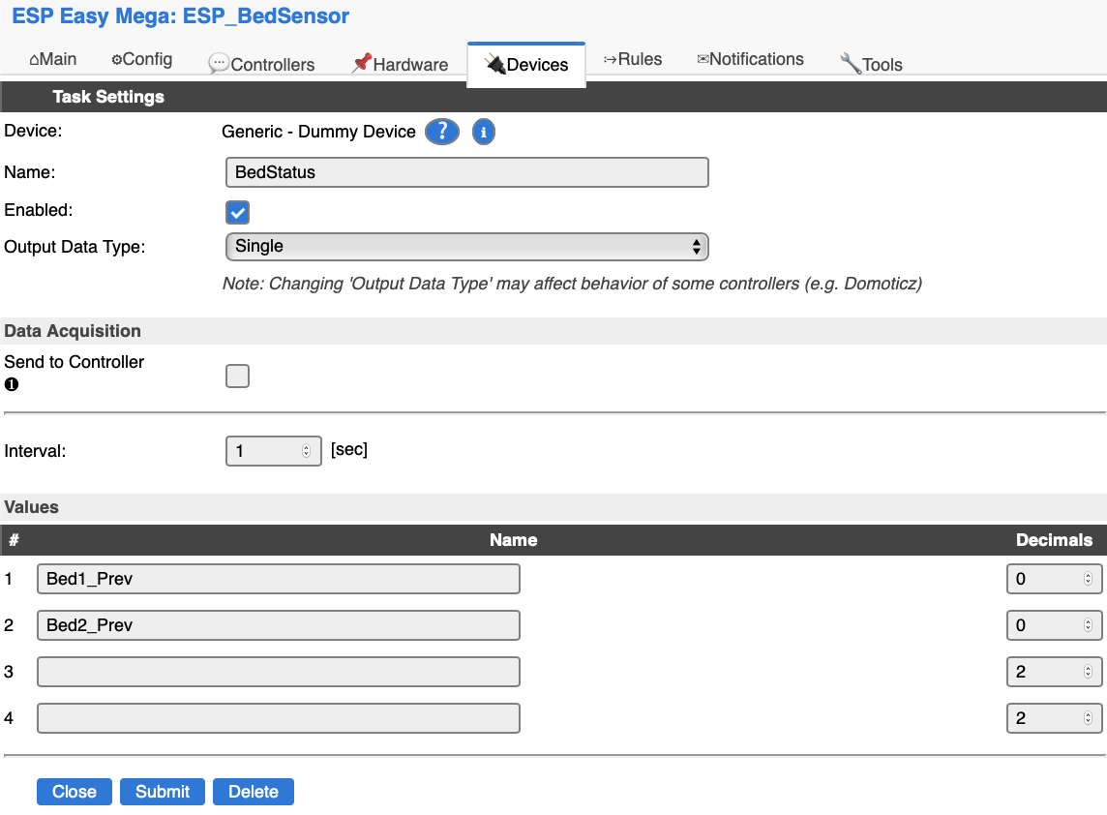This screenshot has height=815, width=1107.
Task: Click the blue info icon beside Dummy Device
Action: (x=484, y=132)
